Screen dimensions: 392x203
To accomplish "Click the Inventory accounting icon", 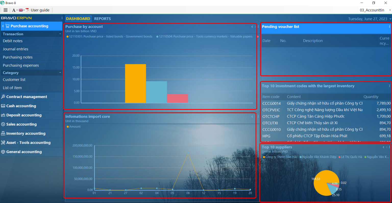I will 3,133.
